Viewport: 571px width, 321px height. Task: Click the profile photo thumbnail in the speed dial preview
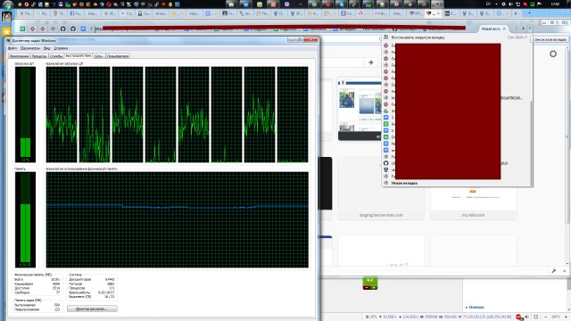(x=346, y=100)
